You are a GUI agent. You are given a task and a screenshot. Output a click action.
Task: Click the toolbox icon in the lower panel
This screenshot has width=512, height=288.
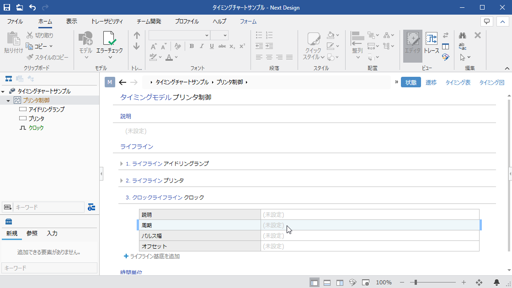9,222
